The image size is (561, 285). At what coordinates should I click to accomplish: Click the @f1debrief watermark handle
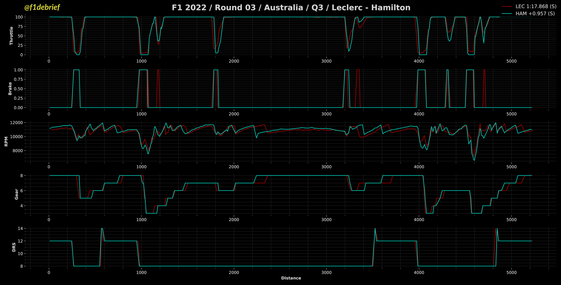42,8
